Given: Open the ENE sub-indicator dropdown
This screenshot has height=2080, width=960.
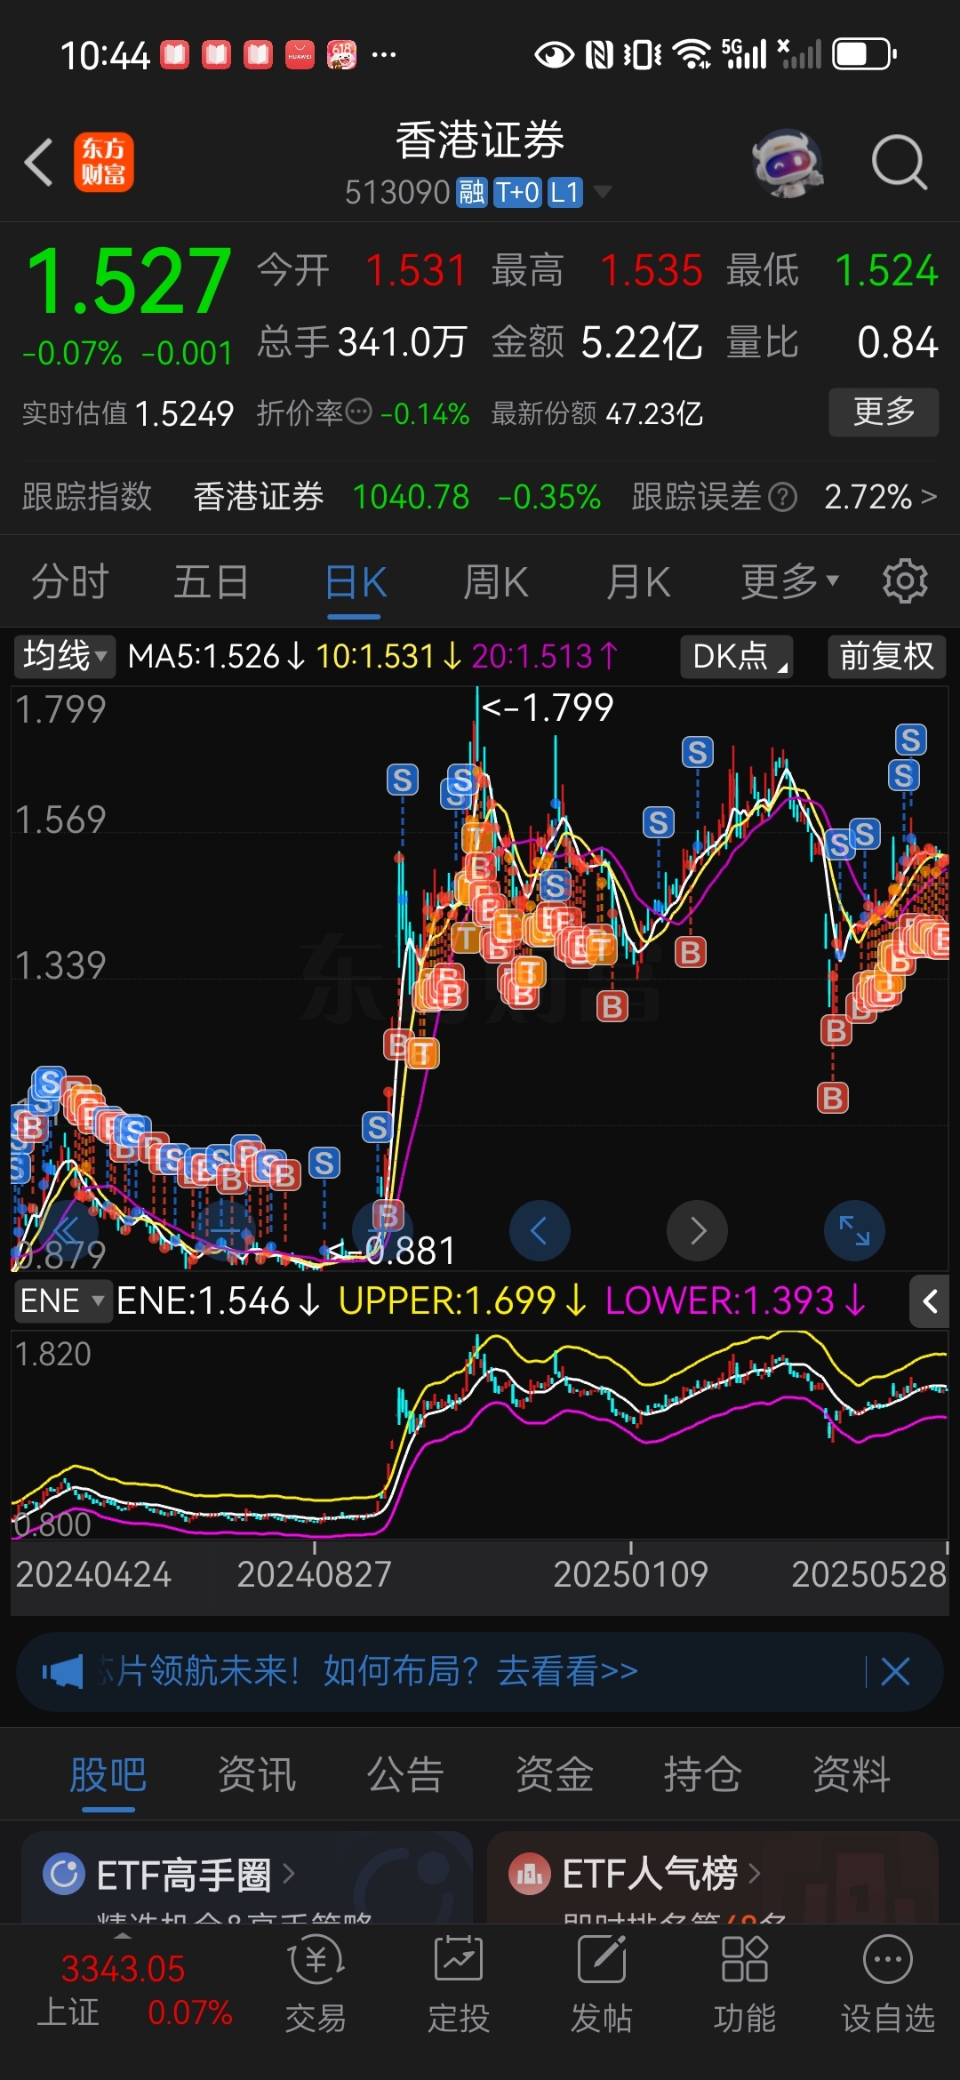Looking at the screenshot, I should pyautogui.click(x=63, y=1301).
